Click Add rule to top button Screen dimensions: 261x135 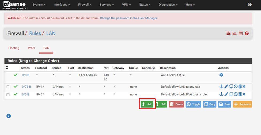(147, 104)
